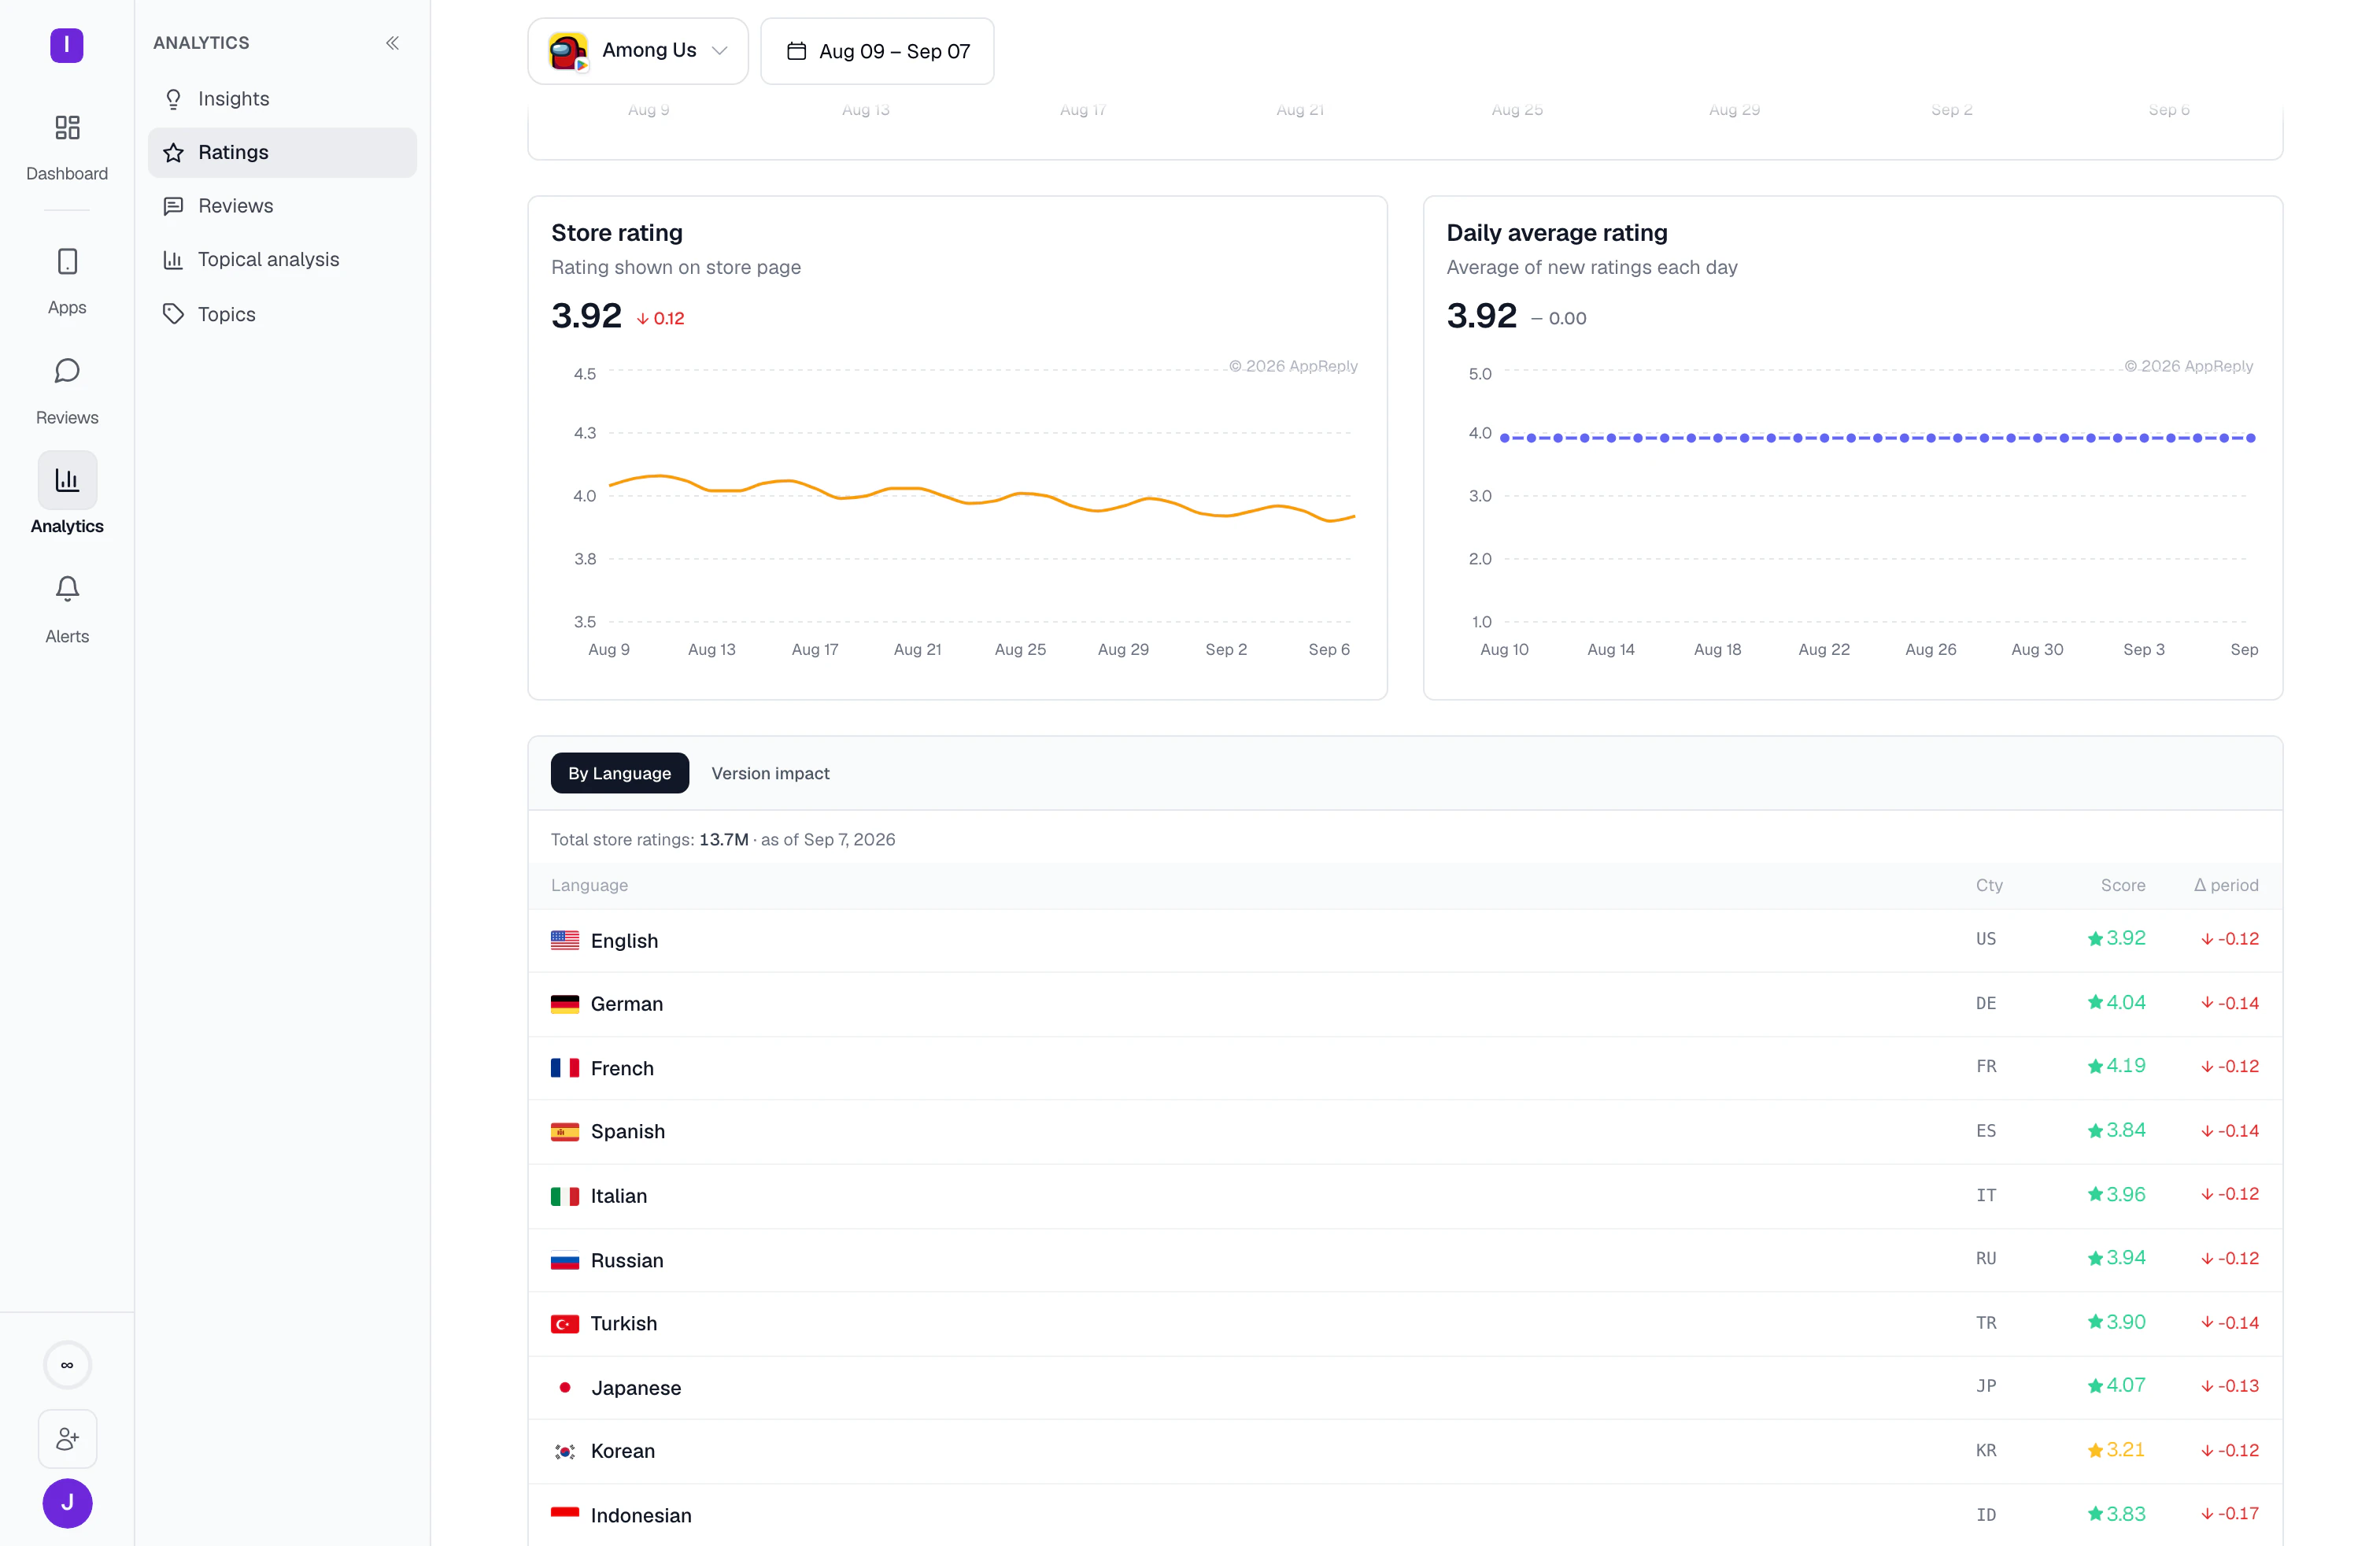Click the 13.7M total store ratings value
2380x1546 pixels.
click(x=723, y=839)
